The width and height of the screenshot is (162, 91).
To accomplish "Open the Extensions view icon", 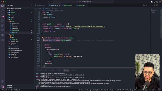I will pyautogui.click(x=2, y=25).
